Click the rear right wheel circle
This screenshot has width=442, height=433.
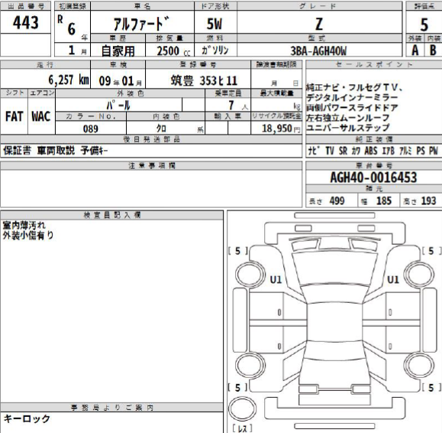click(x=418, y=365)
